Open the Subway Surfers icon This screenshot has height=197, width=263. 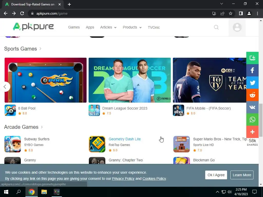(13, 144)
